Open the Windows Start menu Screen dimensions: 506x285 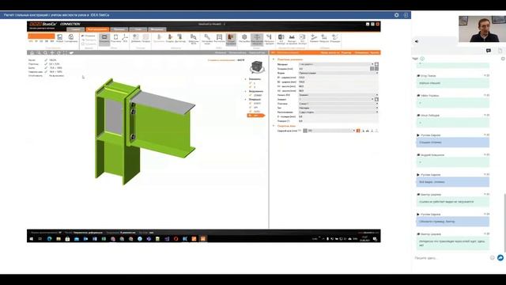[32, 239]
